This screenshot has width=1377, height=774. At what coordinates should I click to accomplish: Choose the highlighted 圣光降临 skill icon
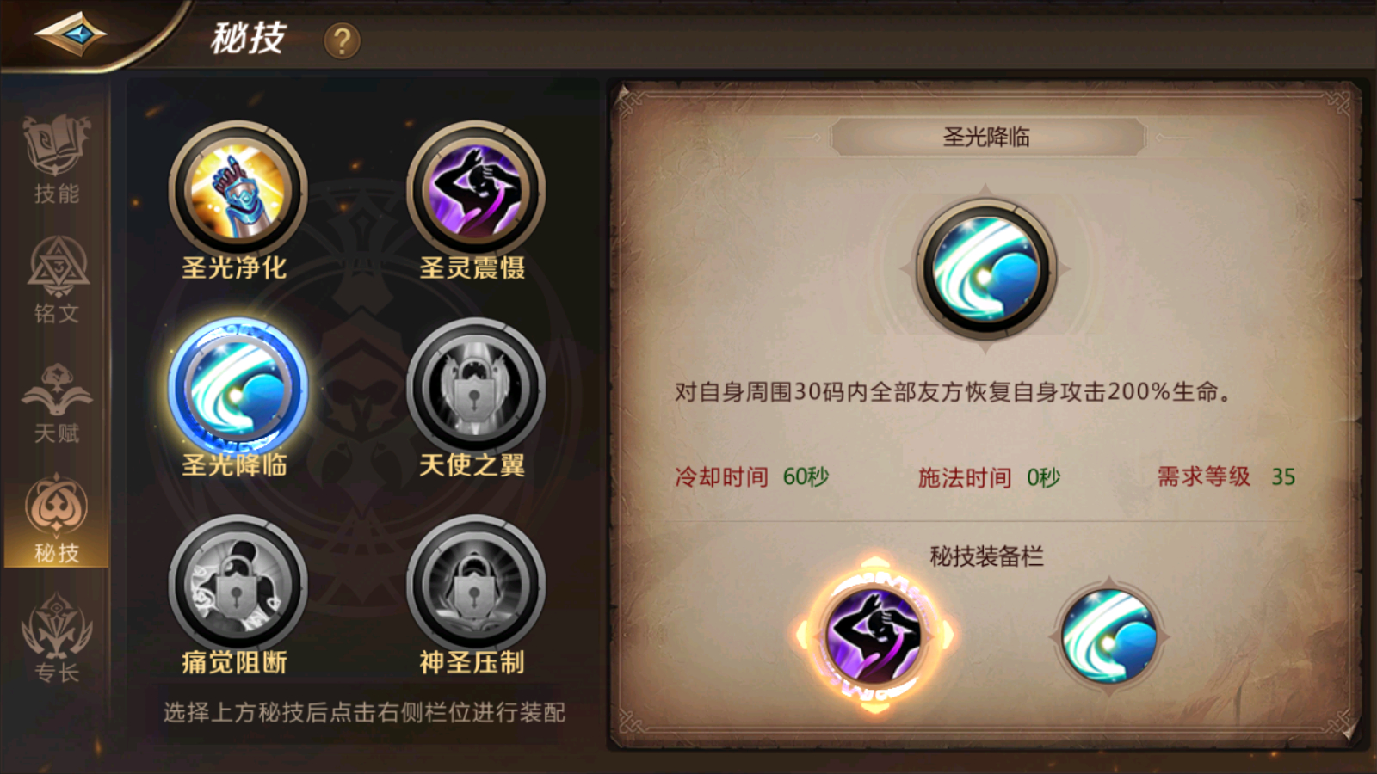pos(238,388)
